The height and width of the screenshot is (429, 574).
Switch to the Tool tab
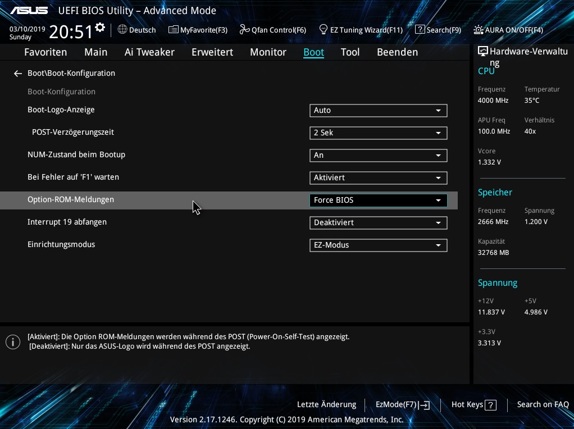(x=350, y=52)
